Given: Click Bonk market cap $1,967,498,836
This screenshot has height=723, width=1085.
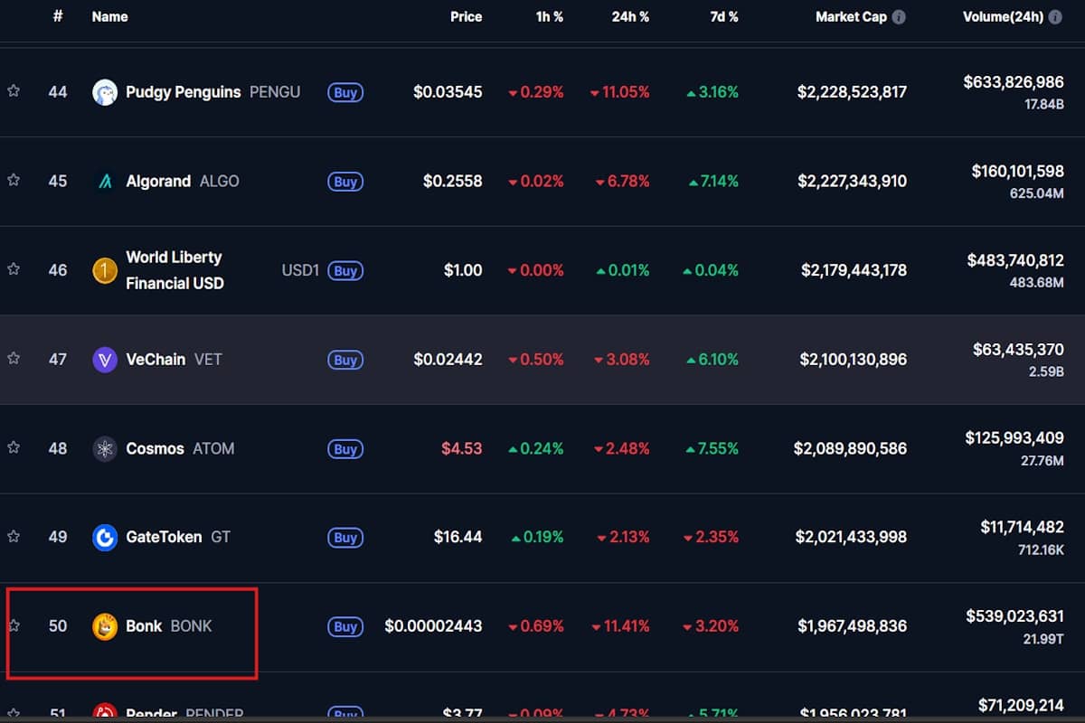Looking at the screenshot, I should click(853, 626).
